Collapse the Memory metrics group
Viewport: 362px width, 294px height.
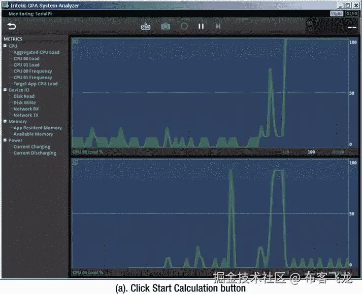(x=5, y=121)
